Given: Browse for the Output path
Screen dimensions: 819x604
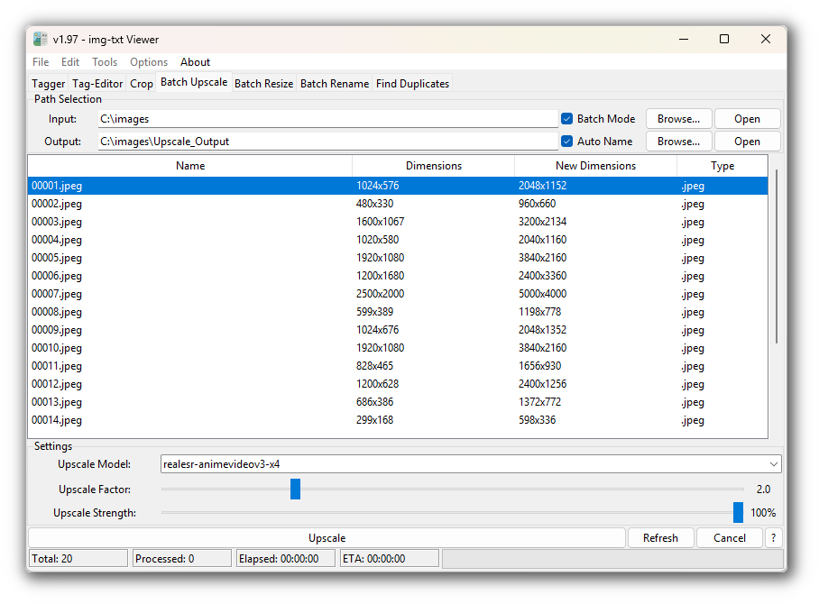Looking at the screenshot, I should click(678, 141).
